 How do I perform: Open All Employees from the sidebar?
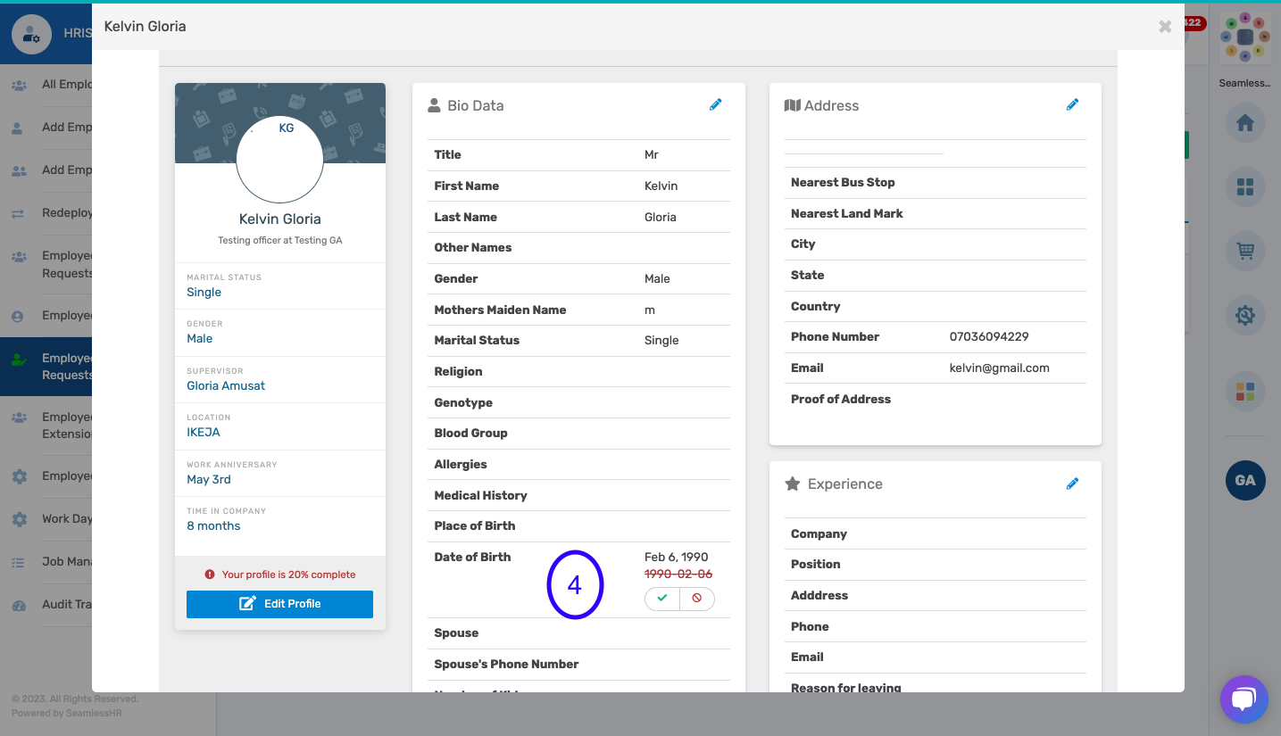[54, 84]
